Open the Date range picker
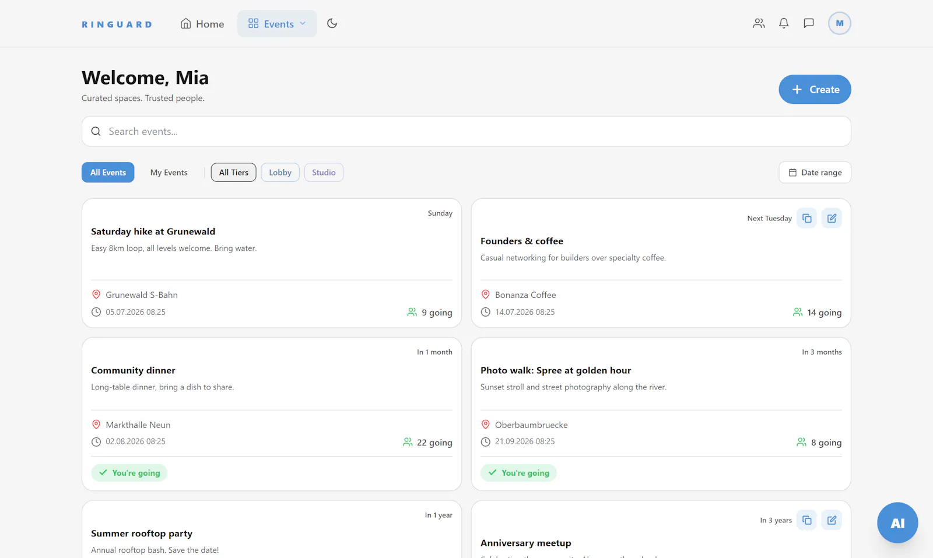This screenshot has height=558, width=933. click(x=815, y=173)
